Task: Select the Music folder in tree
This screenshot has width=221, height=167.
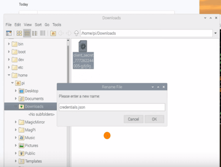Action: (x=30, y=138)
